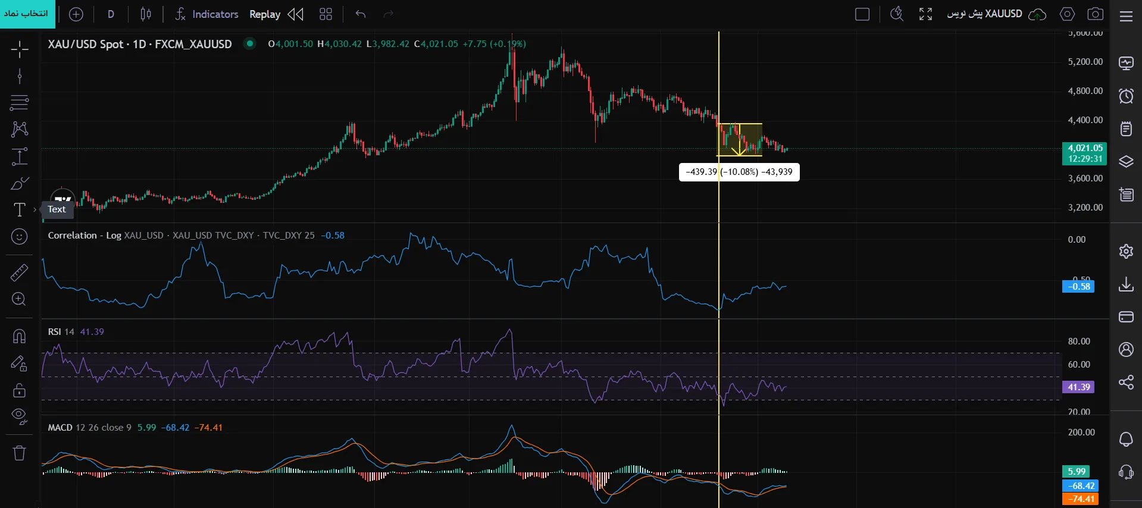
Task: Open the Text annotation tool
Action: pyautogui.click(x=20, y=209)
